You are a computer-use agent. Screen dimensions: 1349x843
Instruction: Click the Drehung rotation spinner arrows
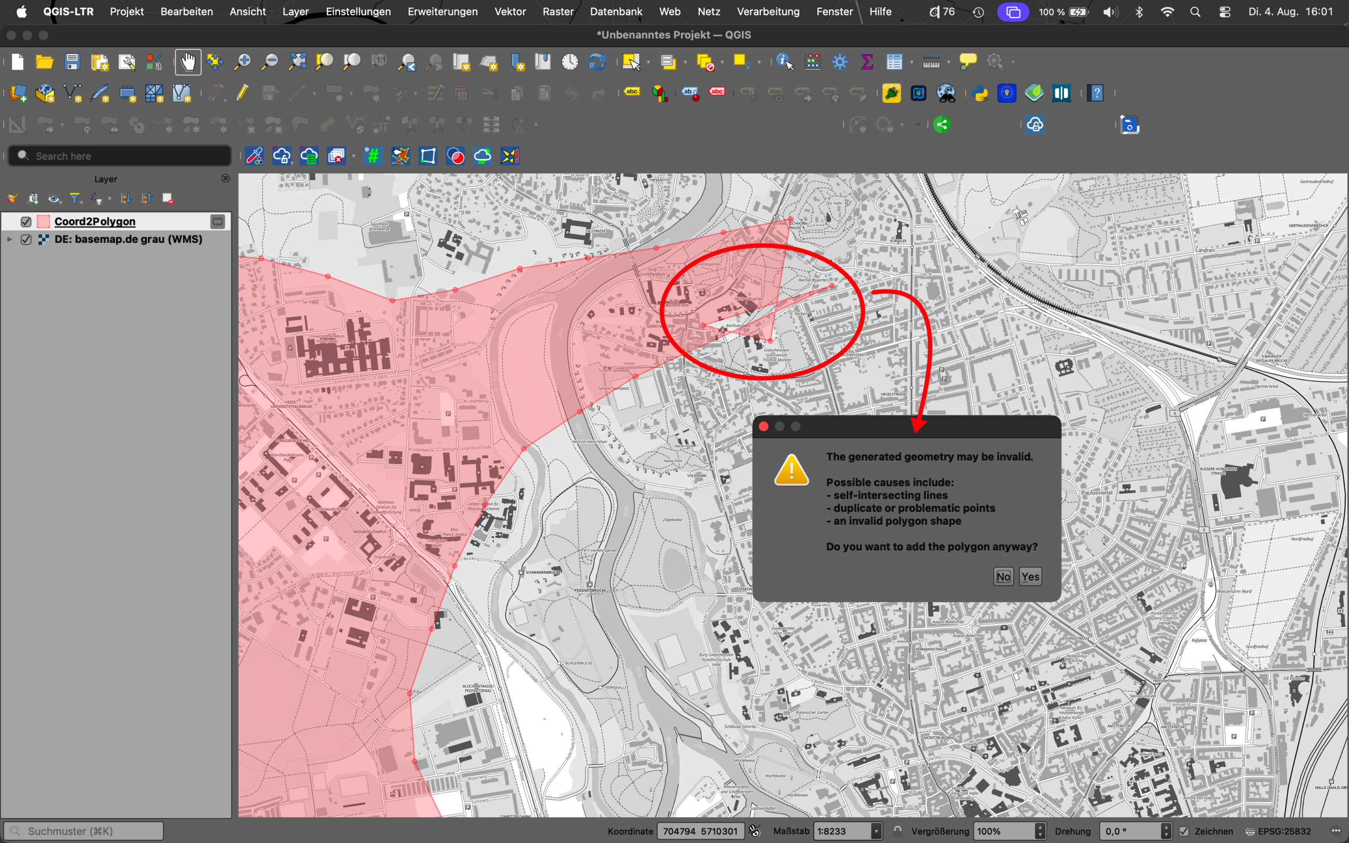(1166, 831)
